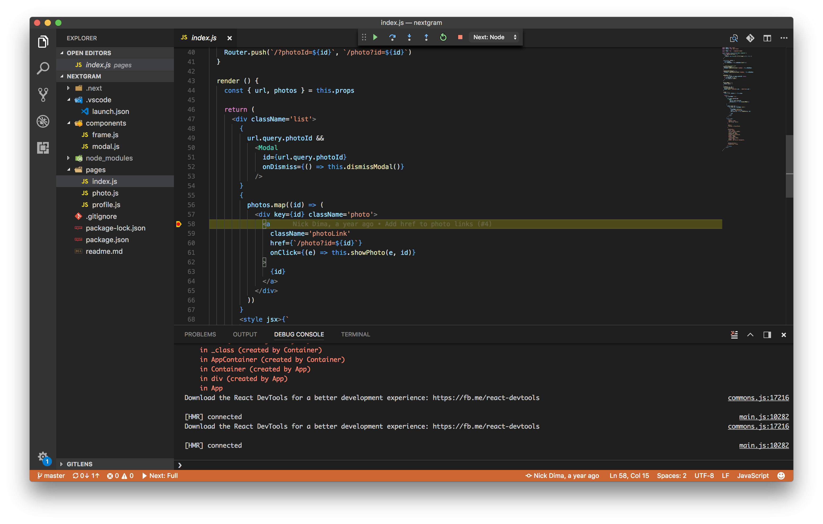
Task: Click the feedback smiley icon
Action: pyautogui.click(x=781, y=476)
